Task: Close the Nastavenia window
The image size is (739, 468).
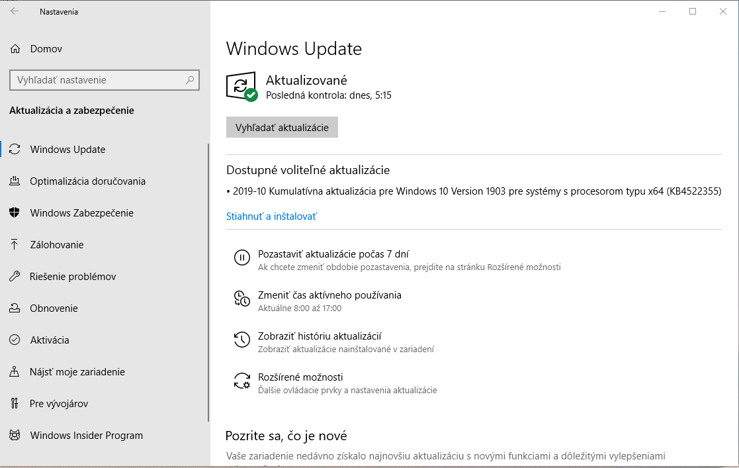Action: 723,11
